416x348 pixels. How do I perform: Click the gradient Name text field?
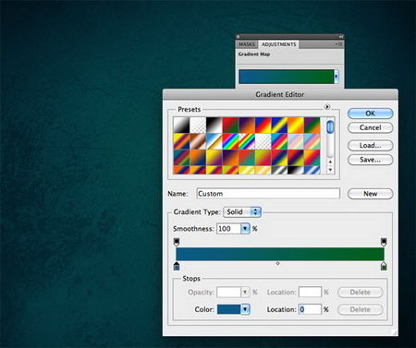(x=268, y=194)
